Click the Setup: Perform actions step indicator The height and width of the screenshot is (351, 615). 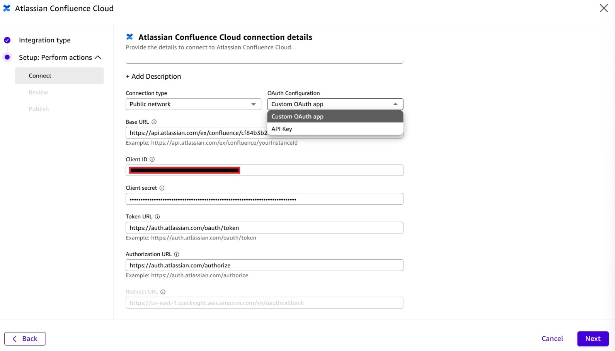(x=7, y=57)
